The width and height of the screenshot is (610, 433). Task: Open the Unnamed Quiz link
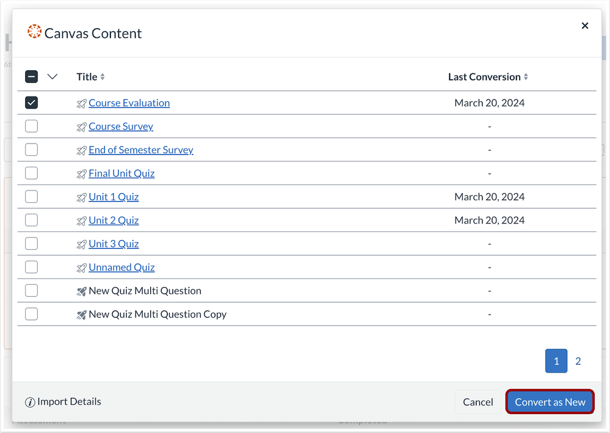coord(122,267)
